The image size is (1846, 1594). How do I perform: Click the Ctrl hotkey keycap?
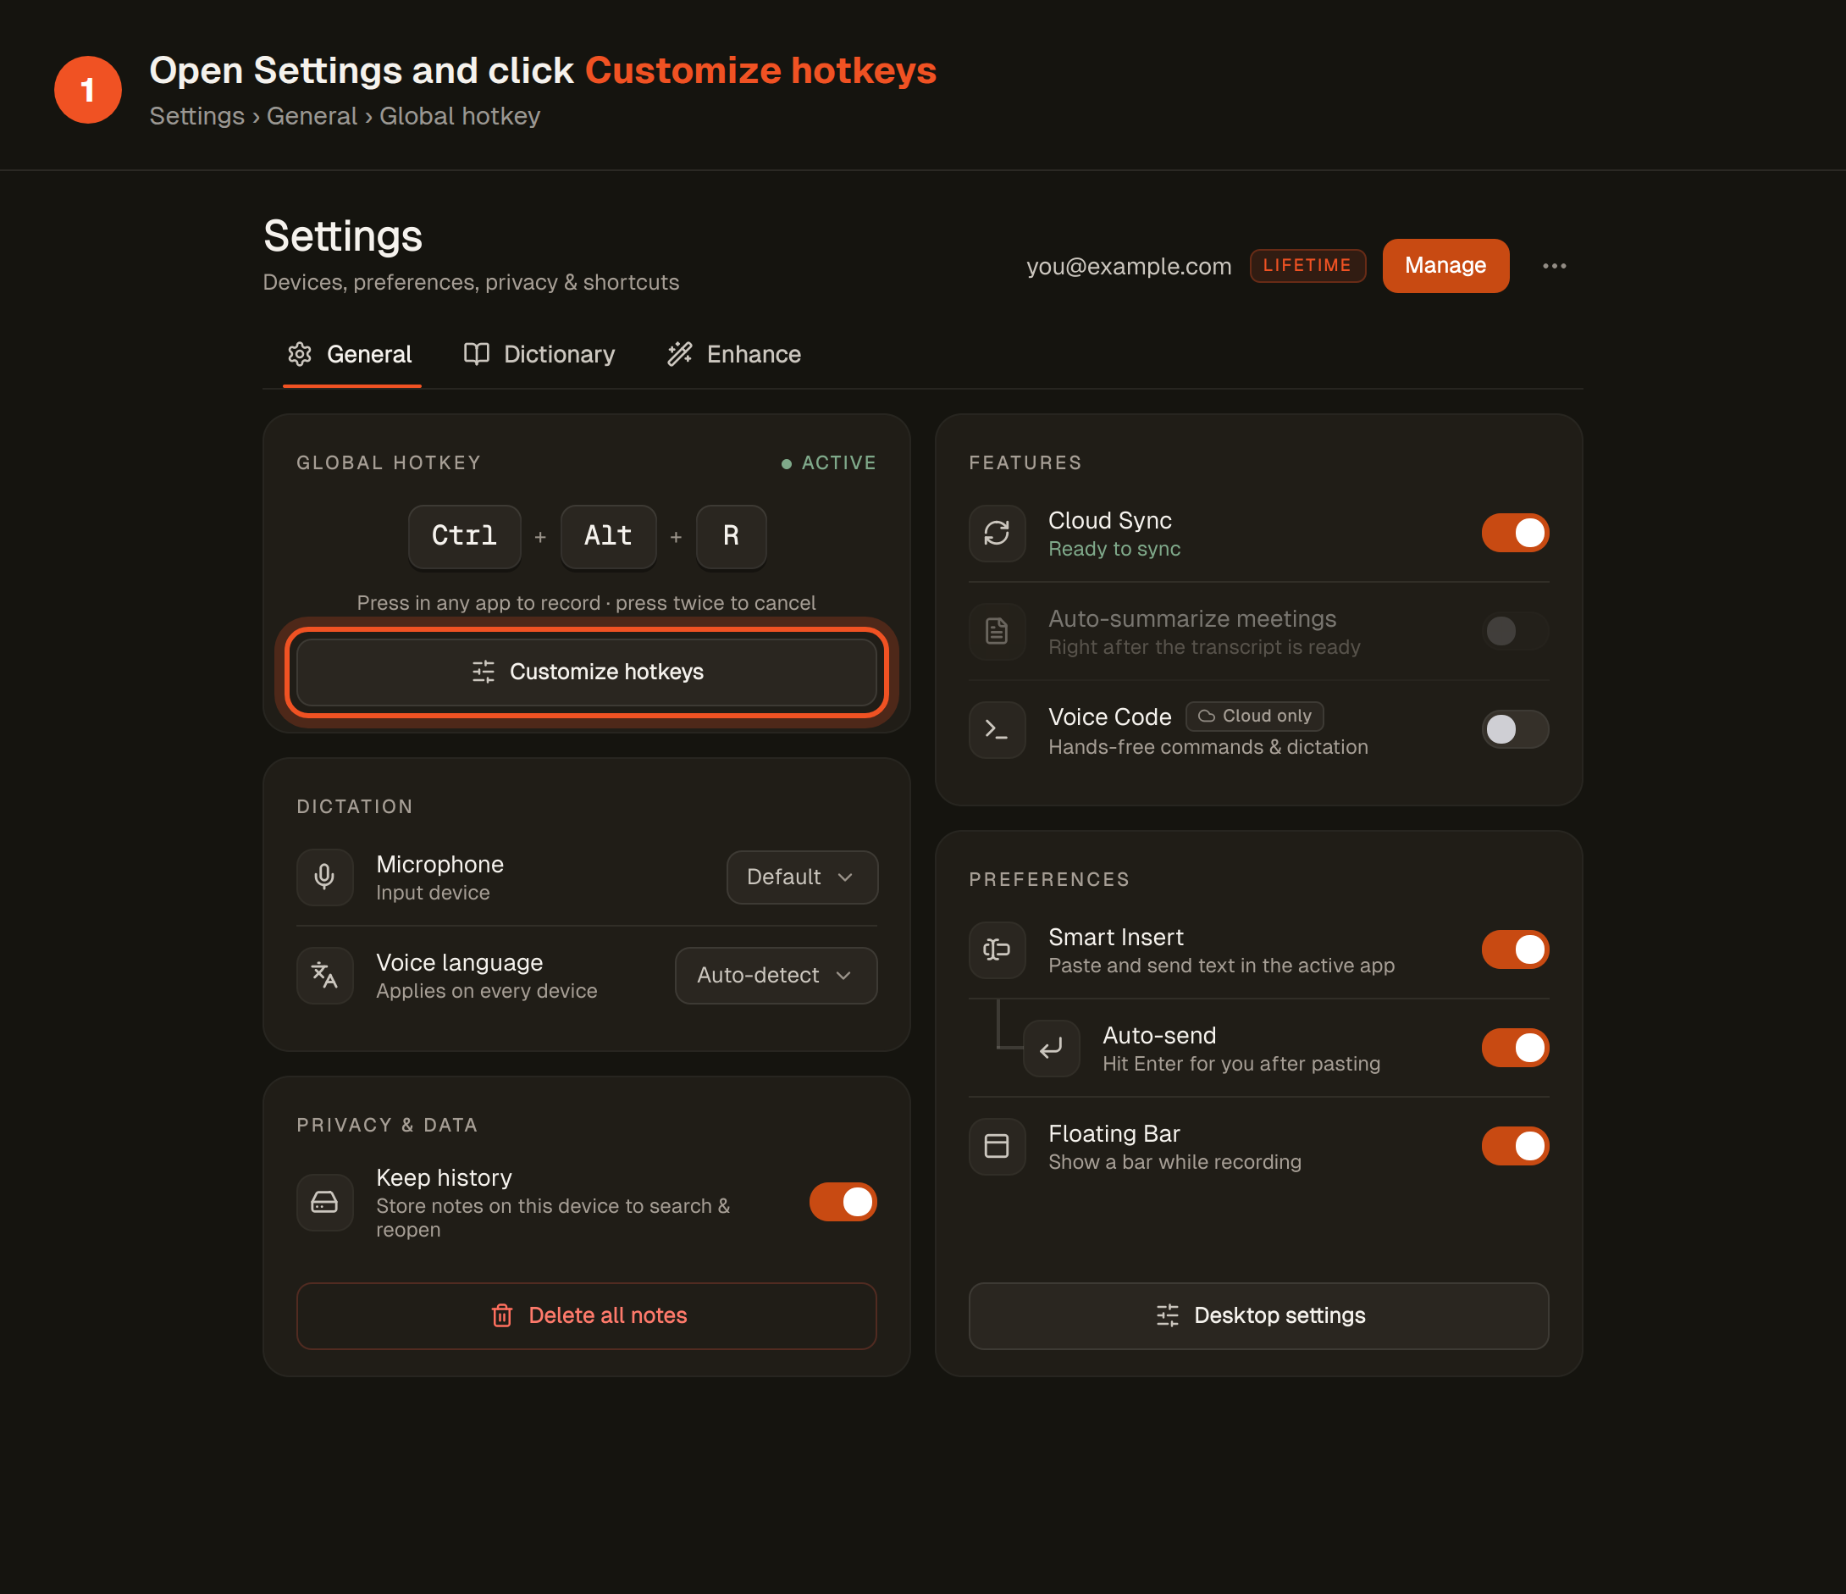464,536
